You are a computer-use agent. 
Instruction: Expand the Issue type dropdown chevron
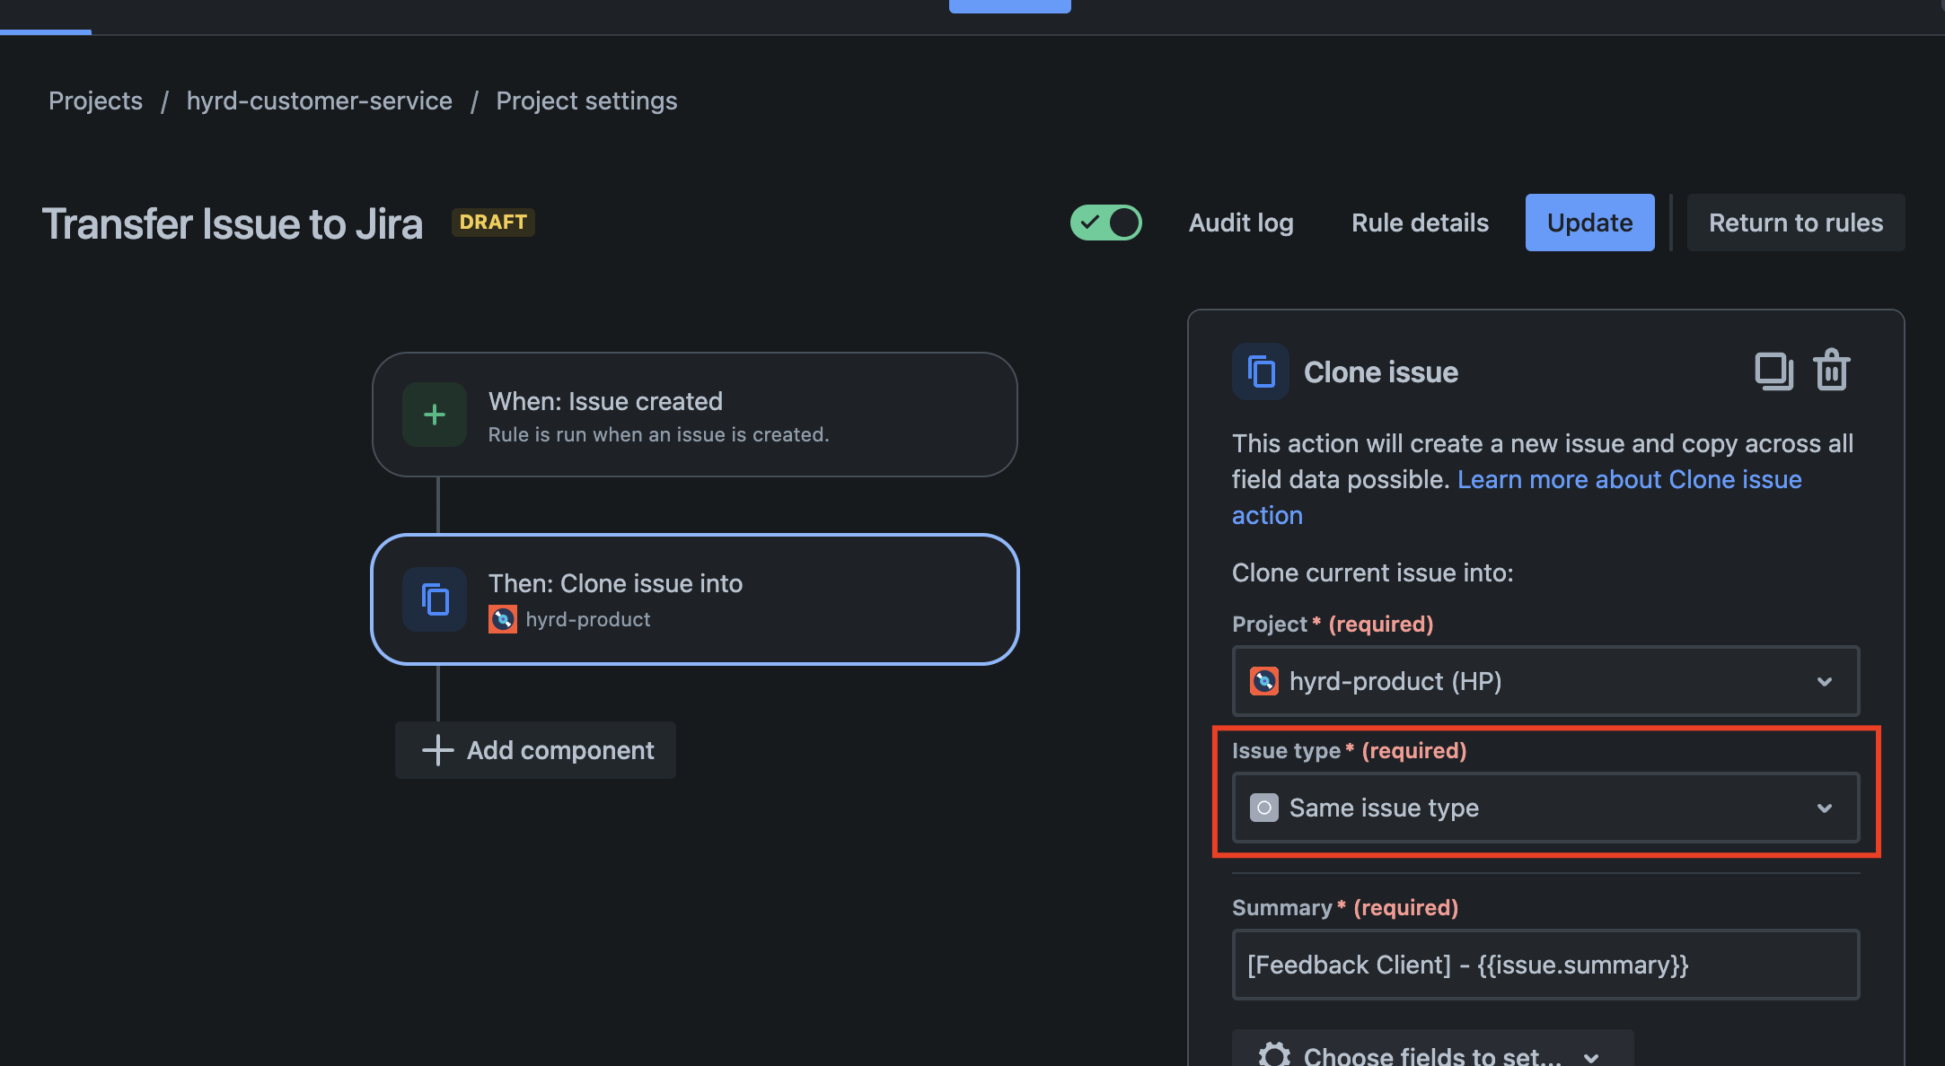(x=1825, y=808)
